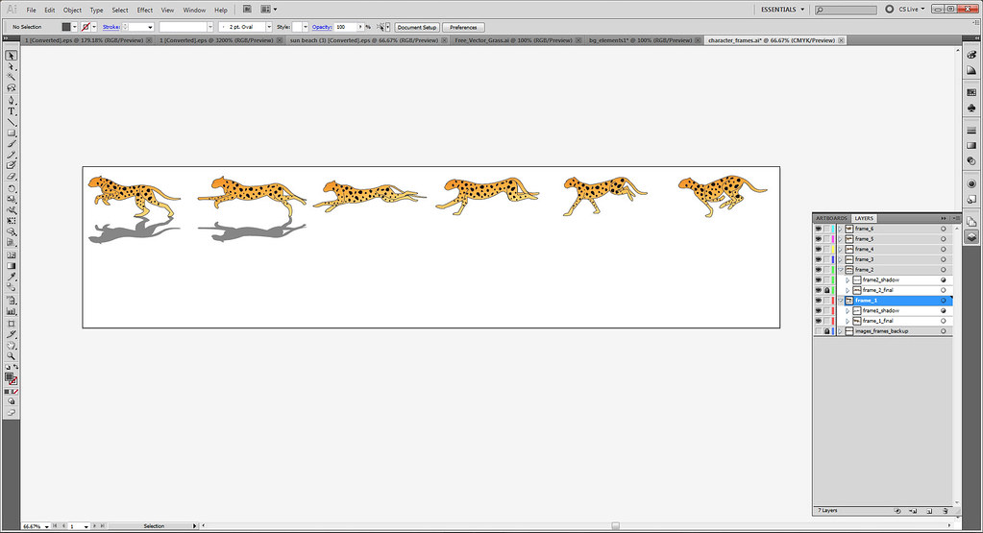Click Create New Layer icon
Viewport: 983px width, 533px height.
click(929, 511)
